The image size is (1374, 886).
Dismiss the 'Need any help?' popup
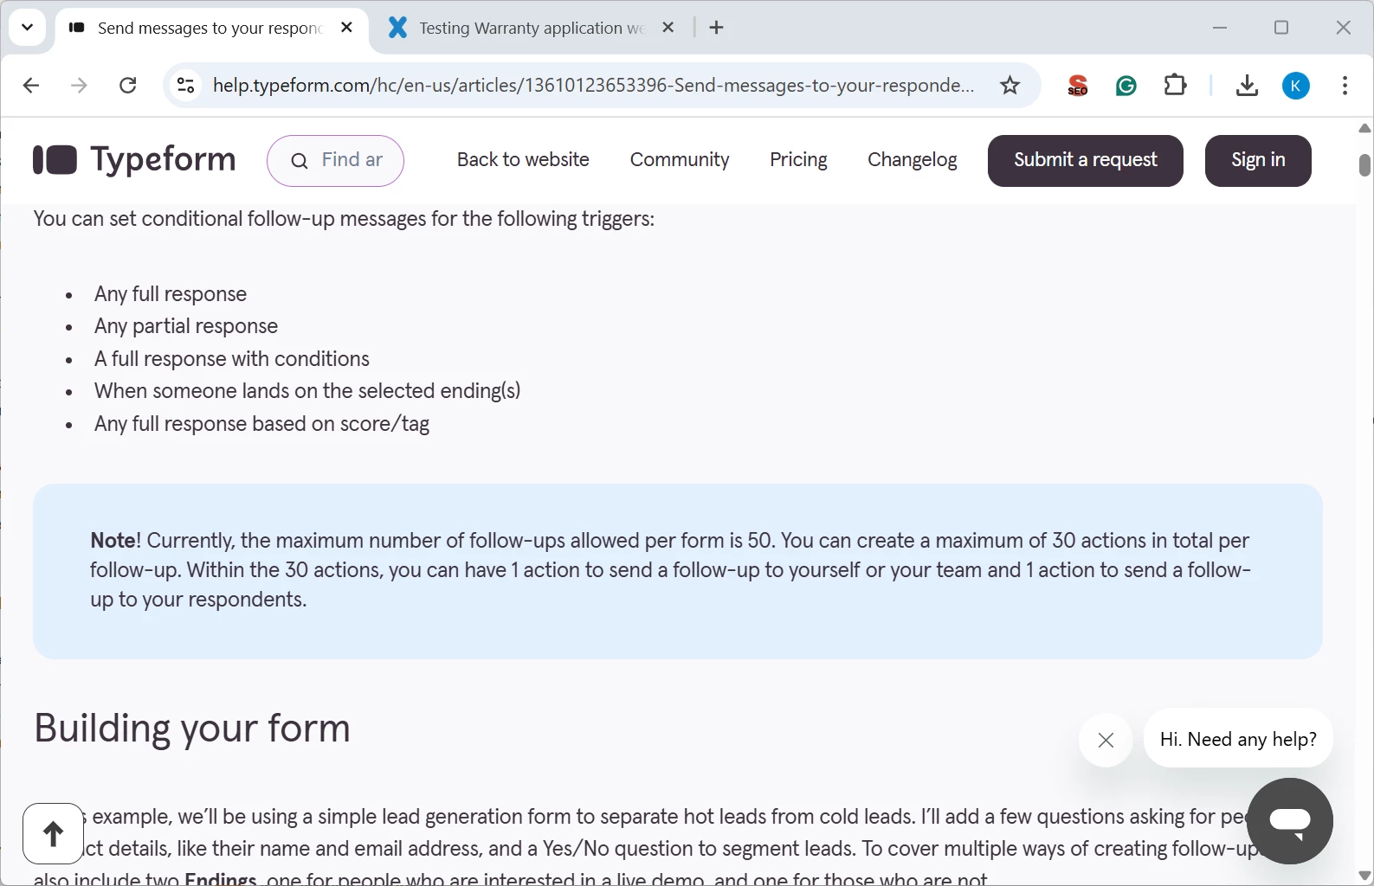click(1106, 740)
